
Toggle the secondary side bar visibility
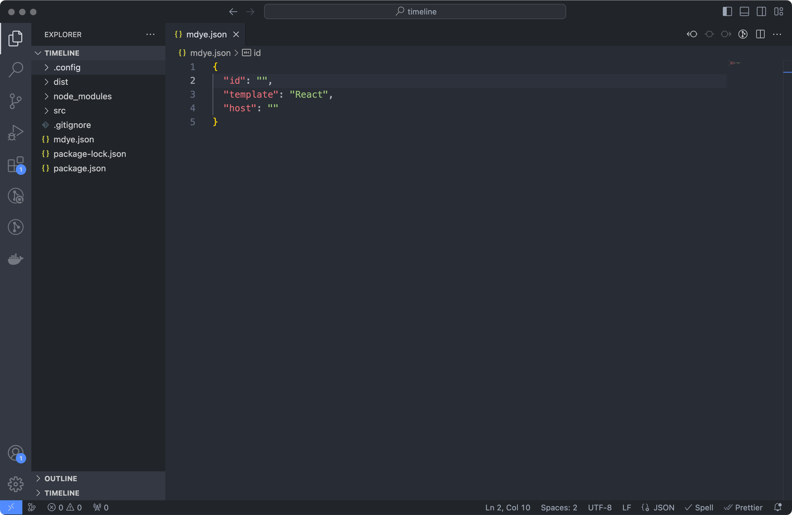click(x=761, y=12)
